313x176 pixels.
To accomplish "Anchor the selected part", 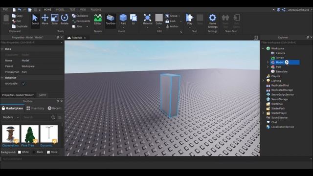I will click(172, 26).
